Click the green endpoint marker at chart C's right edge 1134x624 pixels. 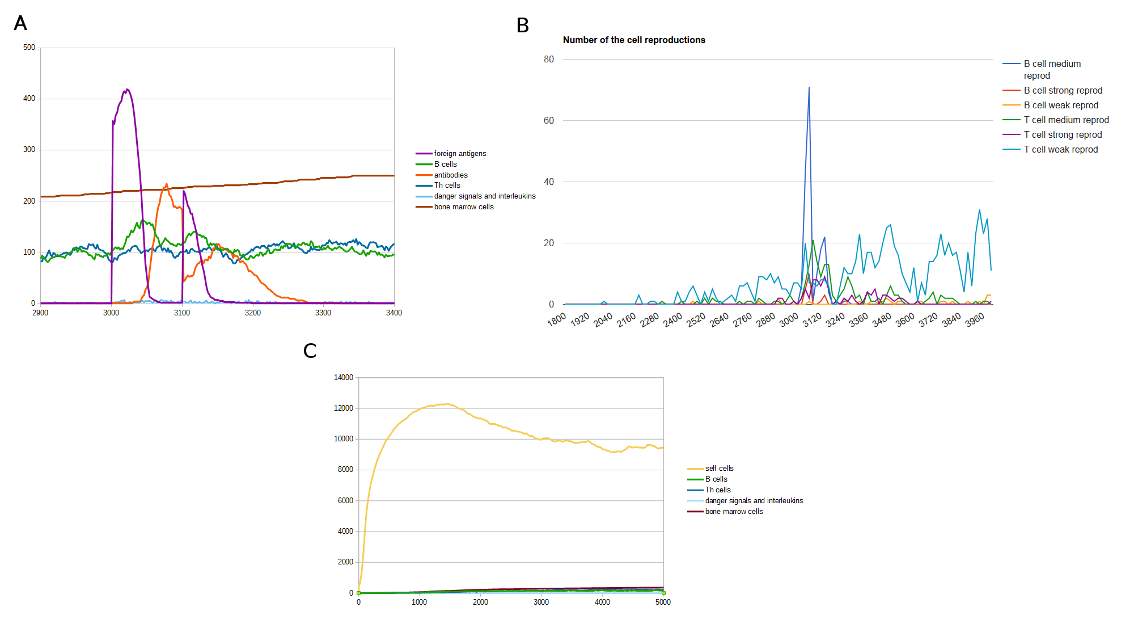coord(663,593)
